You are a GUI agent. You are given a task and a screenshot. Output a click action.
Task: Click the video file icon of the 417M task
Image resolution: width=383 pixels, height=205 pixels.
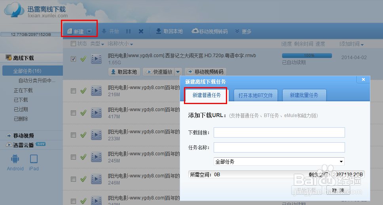click(96, 113)
